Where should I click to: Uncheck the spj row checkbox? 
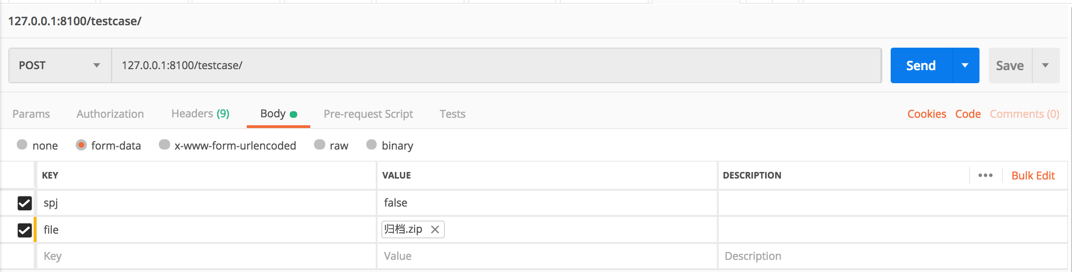(x=24, y=203)
